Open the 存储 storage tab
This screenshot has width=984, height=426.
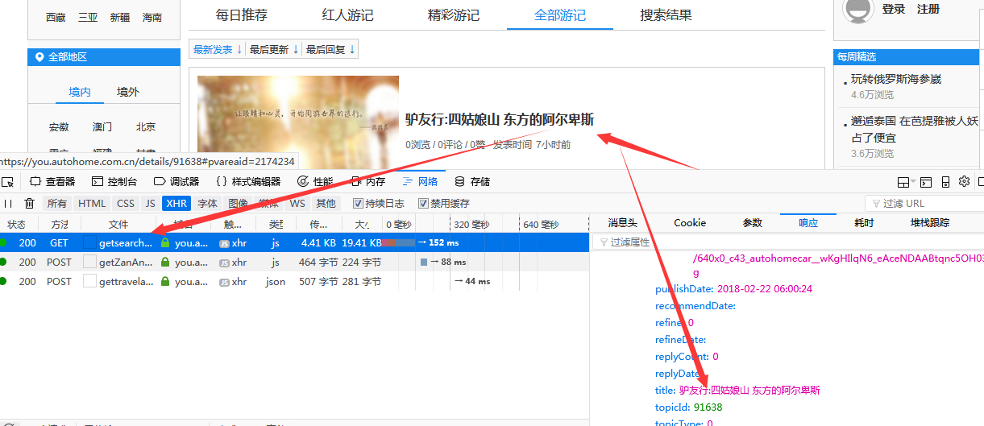click(472, 182)
